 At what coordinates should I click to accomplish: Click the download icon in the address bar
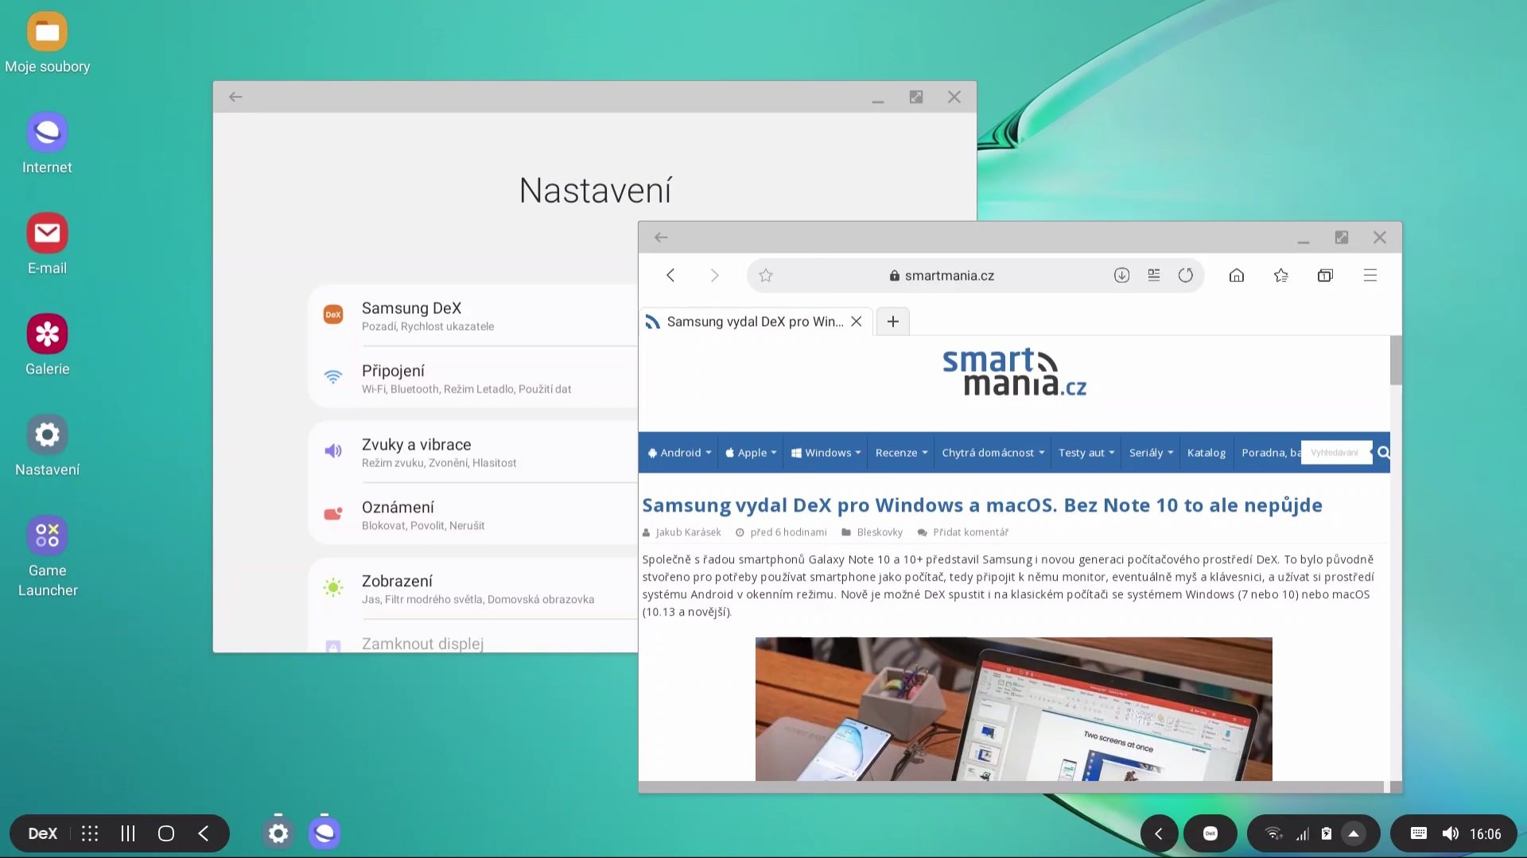1121,276
